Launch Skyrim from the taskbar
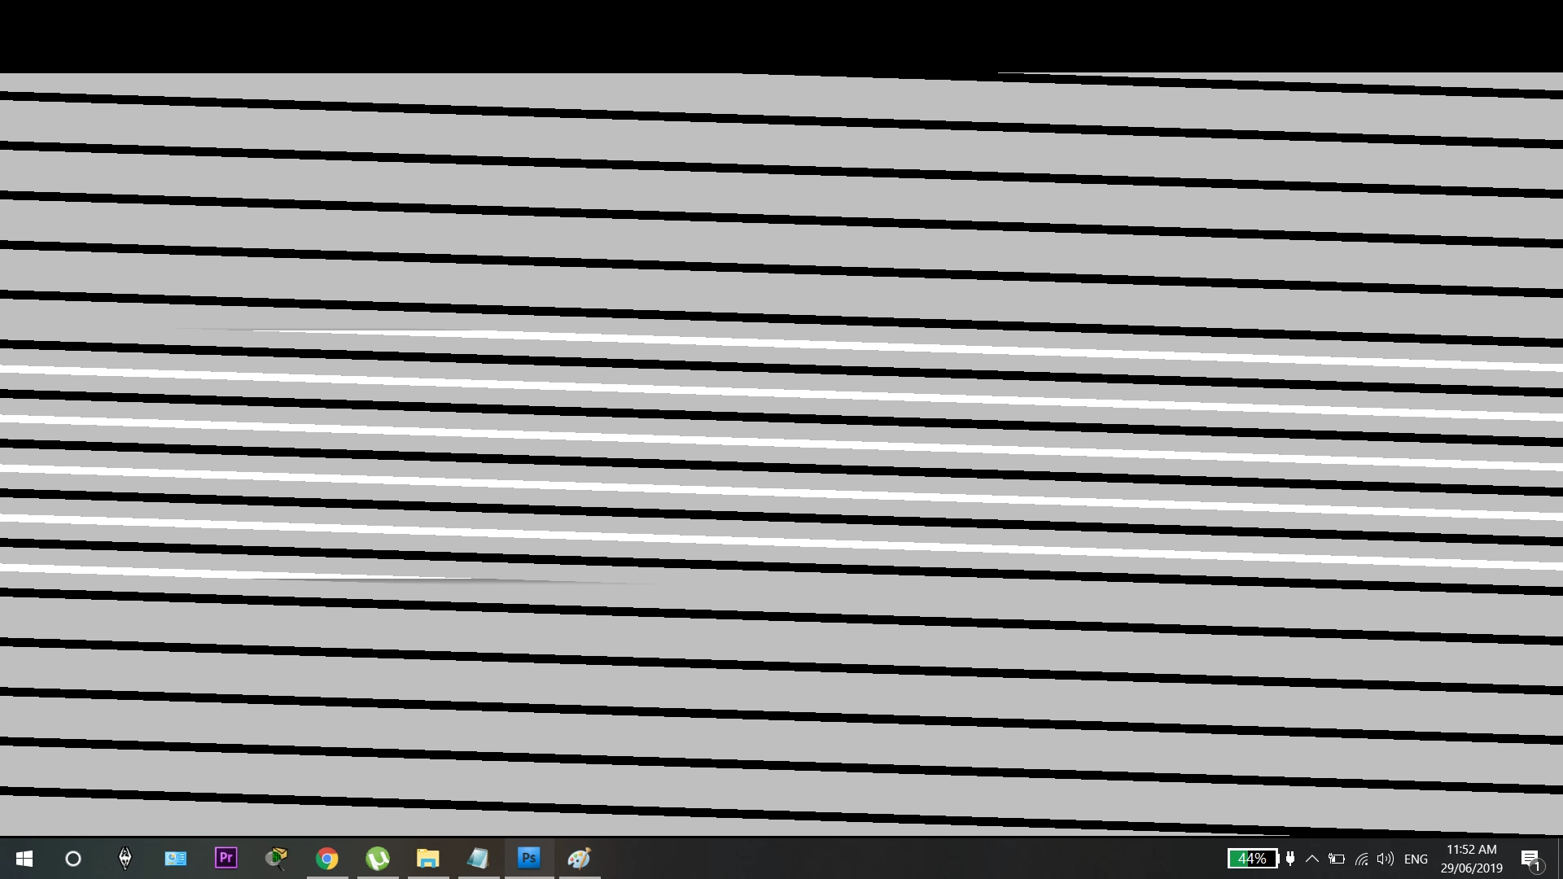 click(x=125, y=859)
